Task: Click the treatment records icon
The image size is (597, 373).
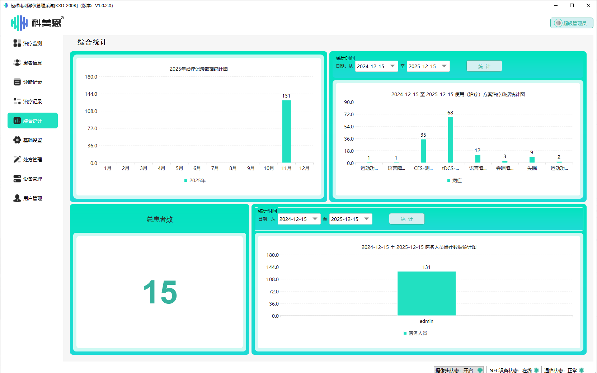Action: [x=17, y=101]
